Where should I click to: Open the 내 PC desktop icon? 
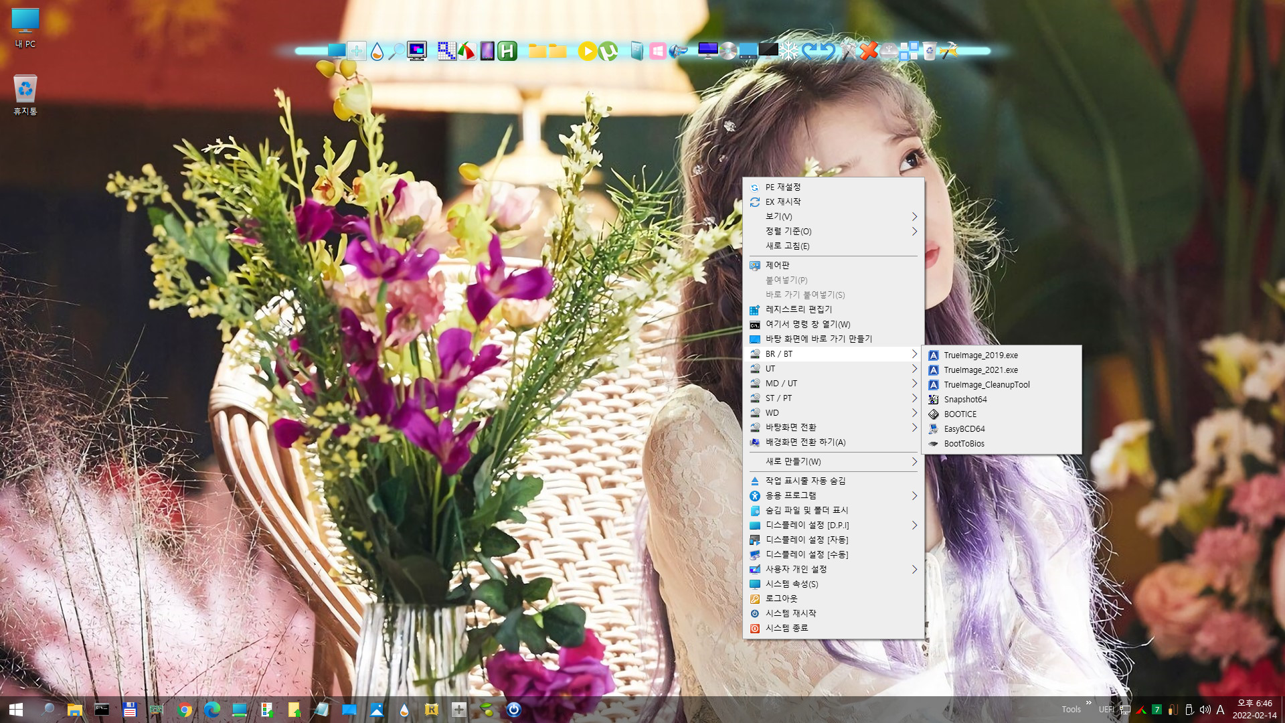tap(25, 28)
